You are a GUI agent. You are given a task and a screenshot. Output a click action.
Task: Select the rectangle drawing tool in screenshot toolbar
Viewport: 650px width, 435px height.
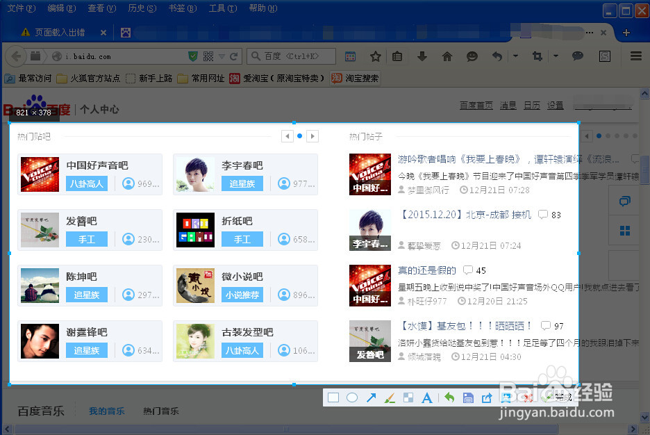pyautogui.click(x=333, y=397)
